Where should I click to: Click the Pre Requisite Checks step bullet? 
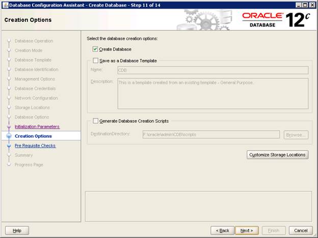point(9,146)
